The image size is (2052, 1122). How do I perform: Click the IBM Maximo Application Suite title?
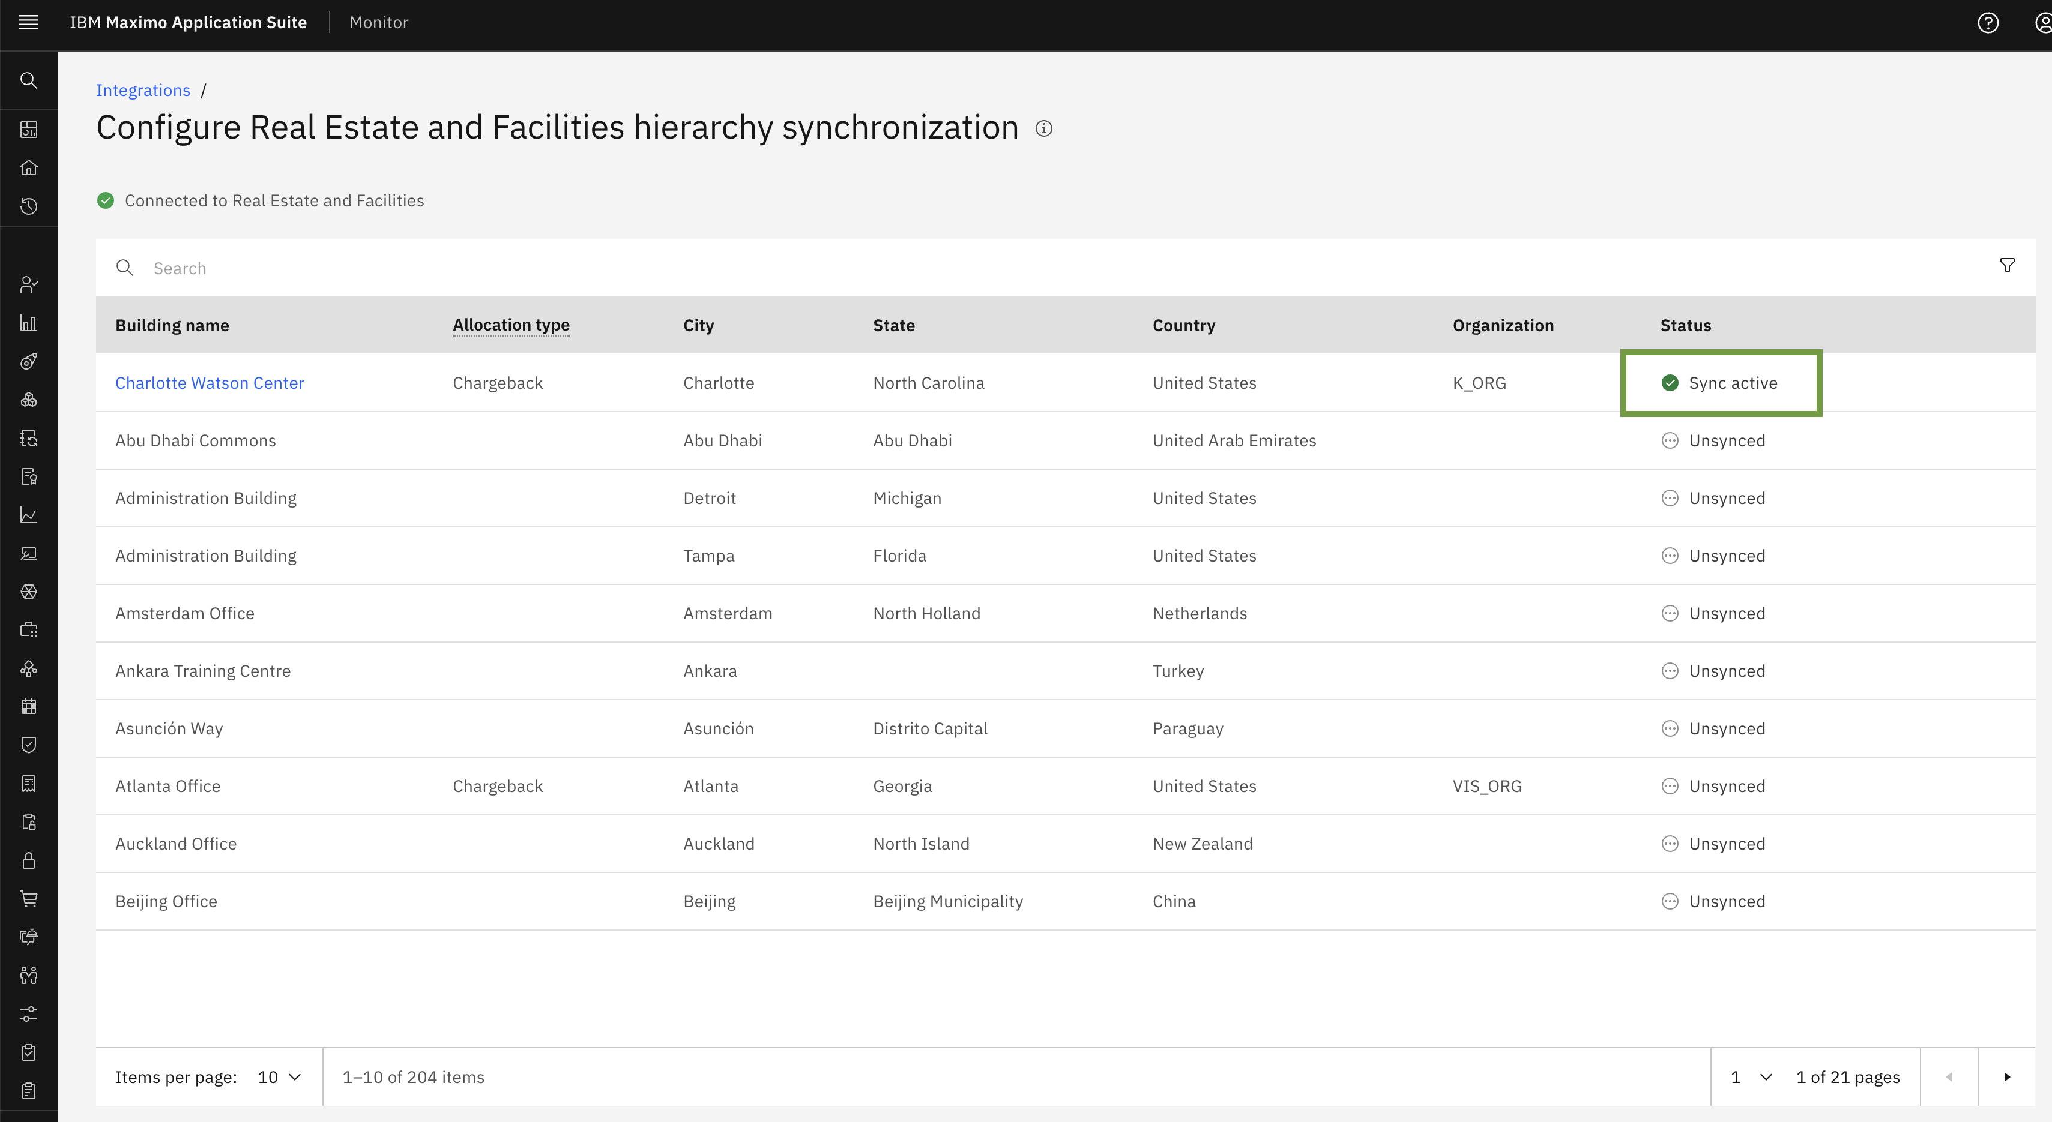(x=188, y=22)
